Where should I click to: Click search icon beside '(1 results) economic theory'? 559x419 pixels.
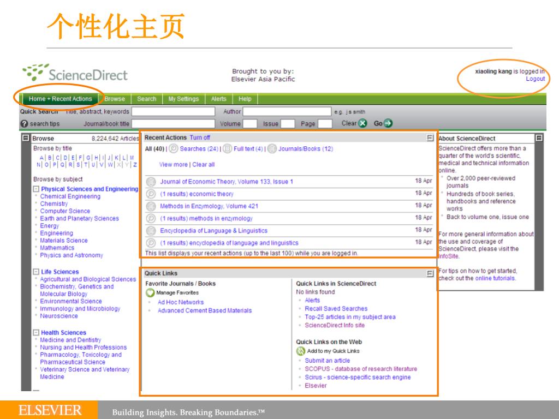pos(151,194)
